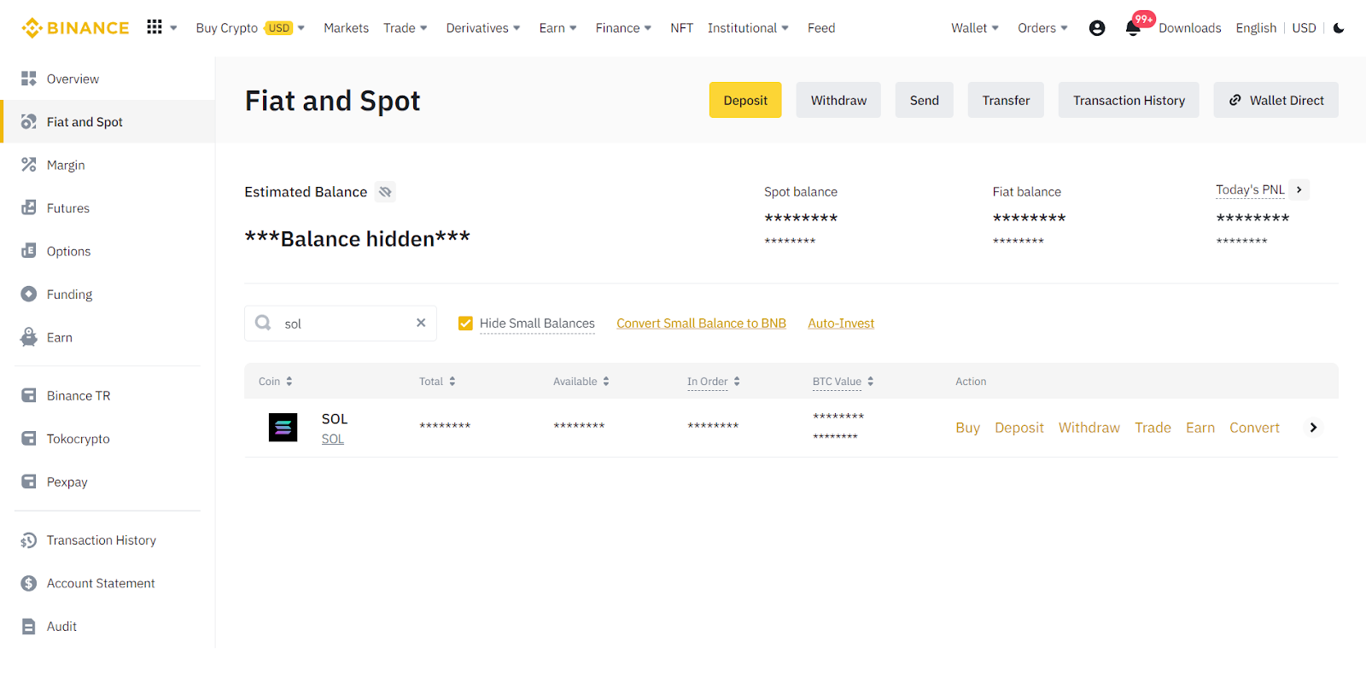
Task: Change currency from USD
Action: tap(1304, 28)
